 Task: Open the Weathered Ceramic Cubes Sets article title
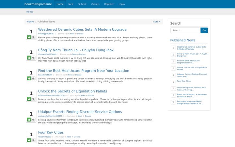[82, 29]
